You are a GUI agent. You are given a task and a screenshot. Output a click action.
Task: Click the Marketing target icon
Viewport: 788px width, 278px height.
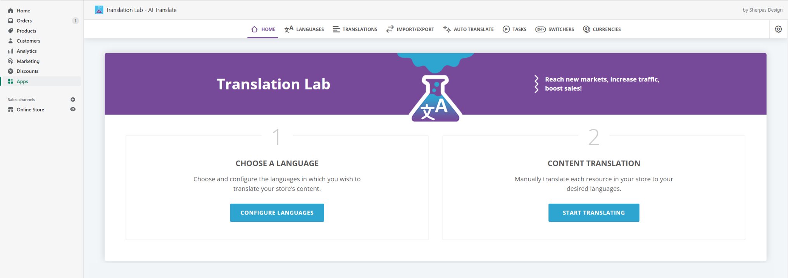(x=10, y=61)
